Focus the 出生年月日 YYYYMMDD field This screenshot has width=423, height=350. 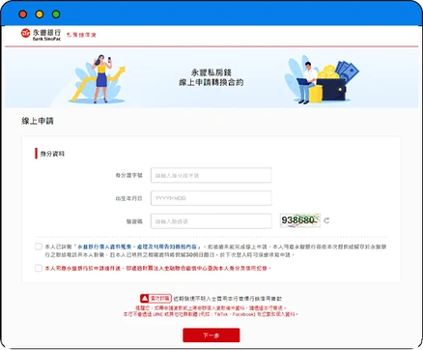[x=211, y=198]
